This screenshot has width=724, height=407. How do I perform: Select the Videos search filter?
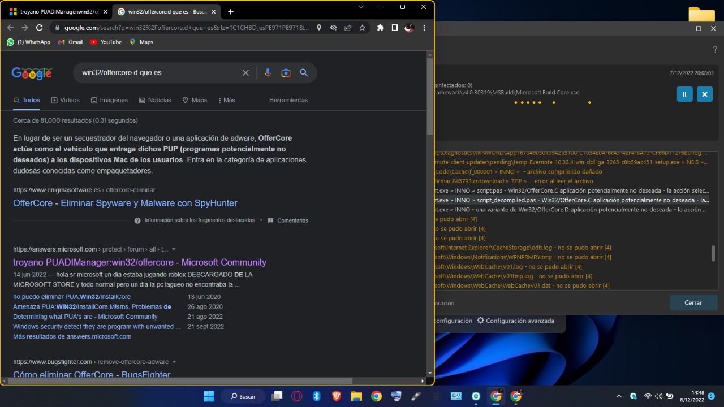click(x=65, y=100)
